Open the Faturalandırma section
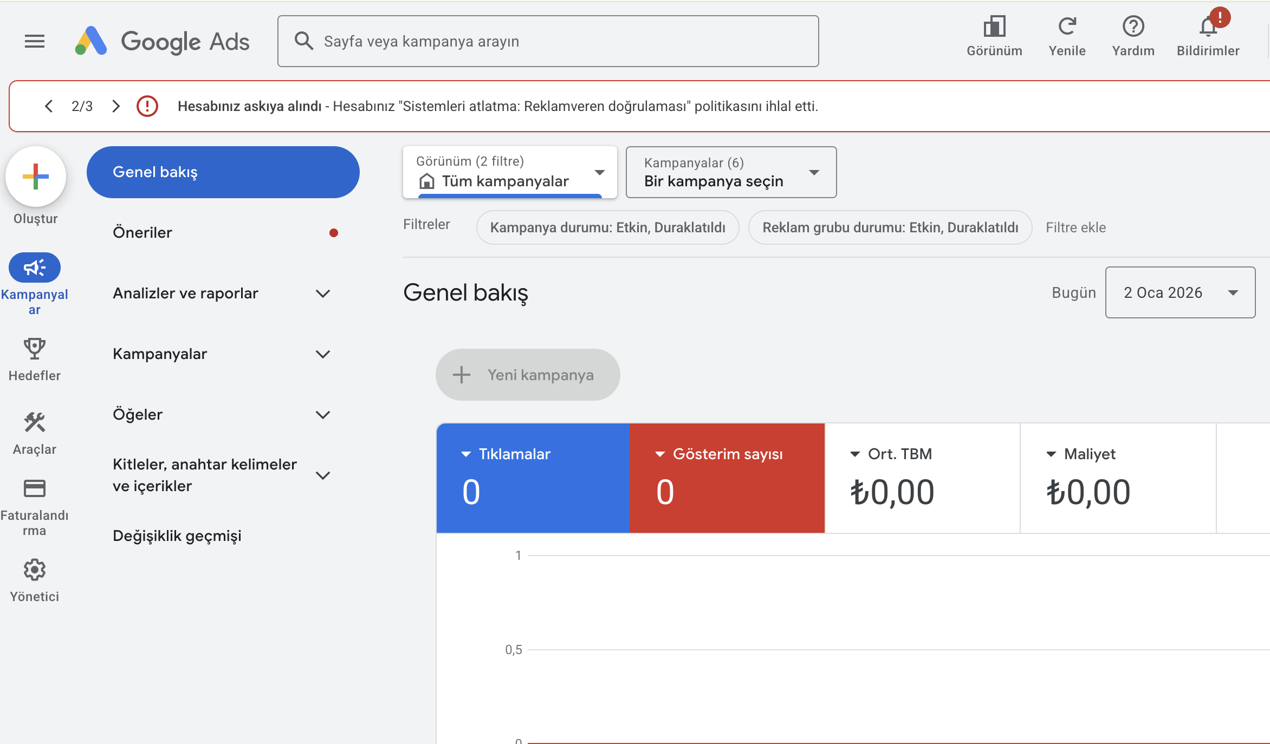Image resolution: width=1270 pixels, height=744 pixels. coord(34,488)
